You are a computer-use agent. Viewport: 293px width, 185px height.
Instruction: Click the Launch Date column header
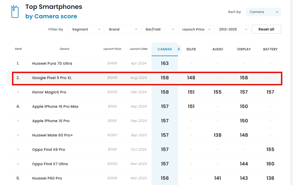coord(139,49)
